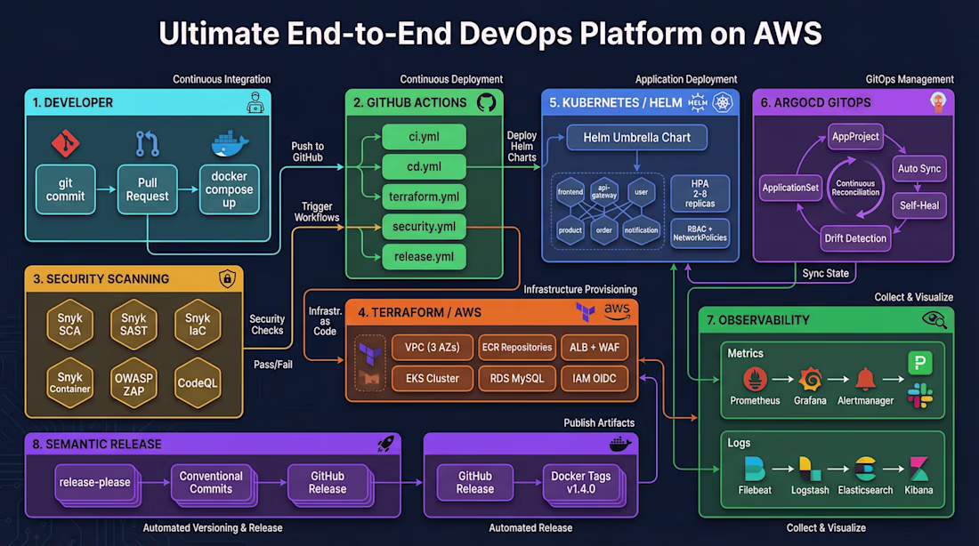Select the Pull Request box
This screenshot has height=546, width=979.
[148, 189]
